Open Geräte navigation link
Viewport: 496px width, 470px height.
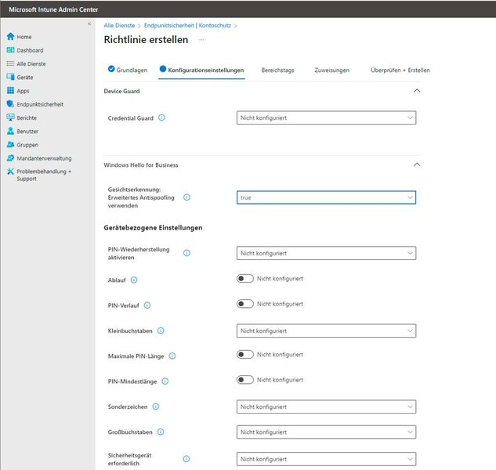(x=25, y=78)
